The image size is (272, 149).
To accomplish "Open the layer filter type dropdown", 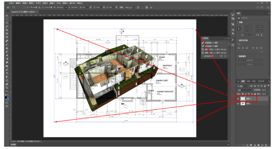I will (x=242, y=86).
